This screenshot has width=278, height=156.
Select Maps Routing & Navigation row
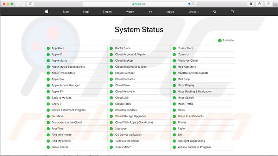click(x=202, y=92)
